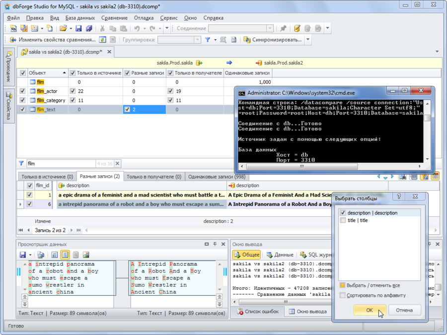Click the Undo arrow icon
Screen dimensions: 447x335
(137, 28)
